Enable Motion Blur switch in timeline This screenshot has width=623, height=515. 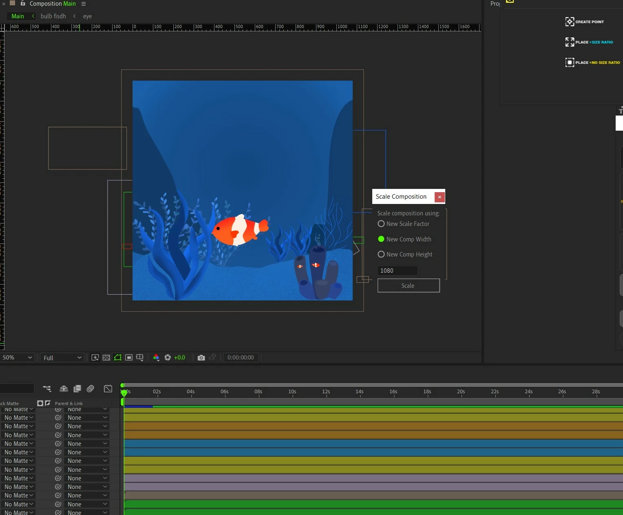tap(91, 389)
